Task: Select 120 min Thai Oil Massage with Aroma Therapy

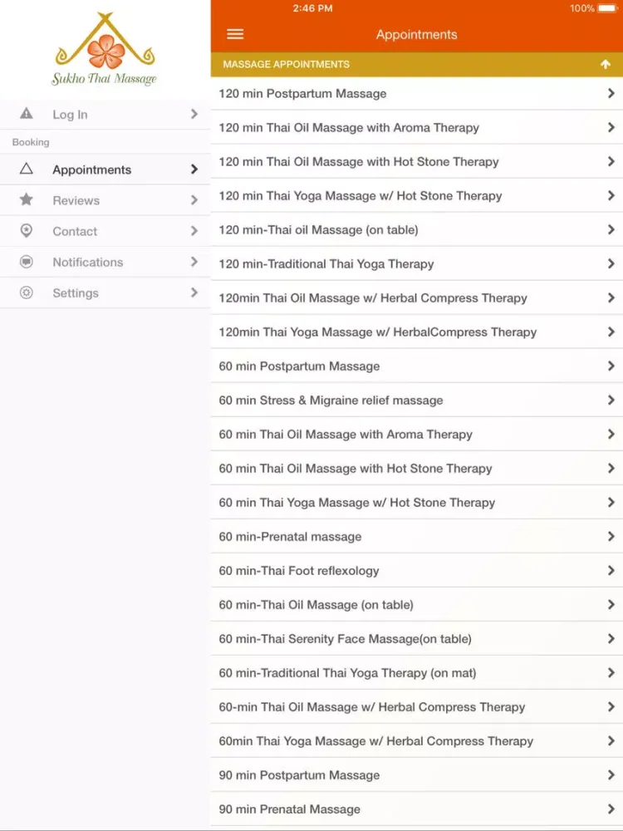Action: [x=417, y=128]
